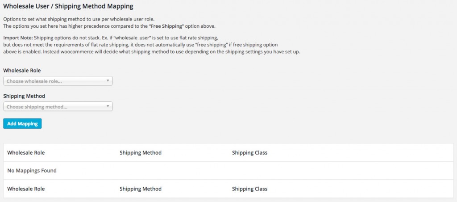The height and width of the screenshot is (202, 457).
Task: Click the Shipping Method field label
Action: point(24,96)
